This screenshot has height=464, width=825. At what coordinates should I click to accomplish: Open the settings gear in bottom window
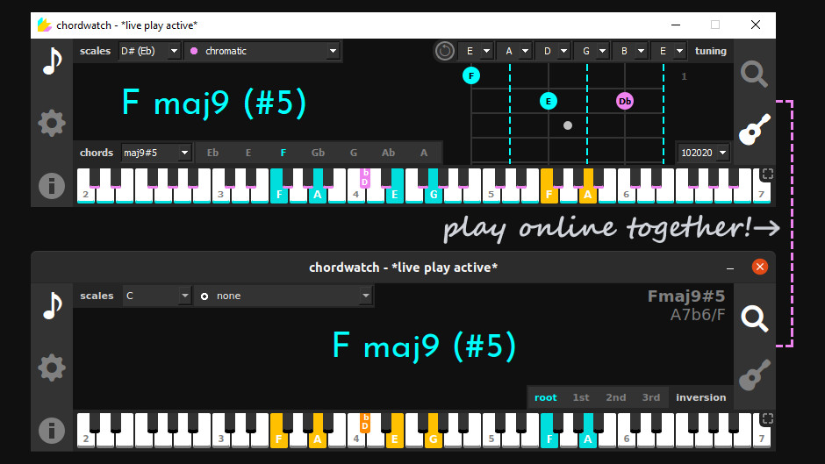click(52, 368)
